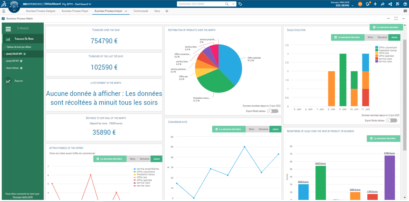This screenshot has height=202, width=409.
Task: Click the share arrow icon in the top bar
Action: tap(382, 4)
